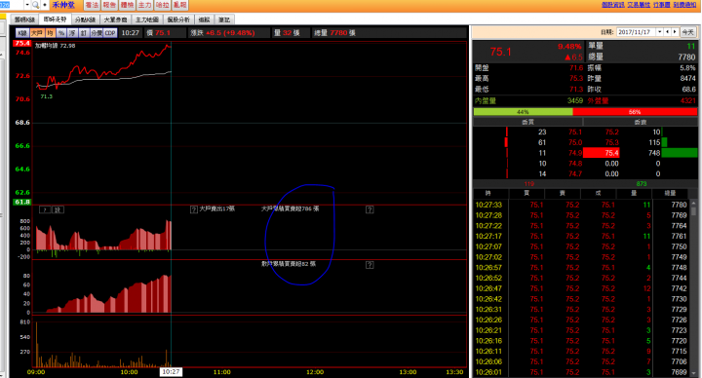Click the 主力 button in the top bar
Screen dimensions: 702x378
tap(144, 5)
